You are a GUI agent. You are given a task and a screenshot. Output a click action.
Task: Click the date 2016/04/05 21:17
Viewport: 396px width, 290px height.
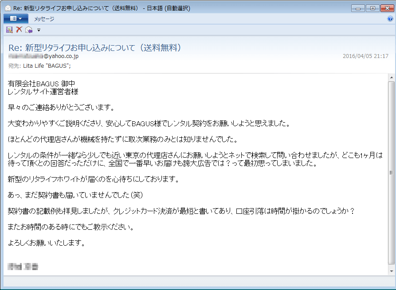365,56
